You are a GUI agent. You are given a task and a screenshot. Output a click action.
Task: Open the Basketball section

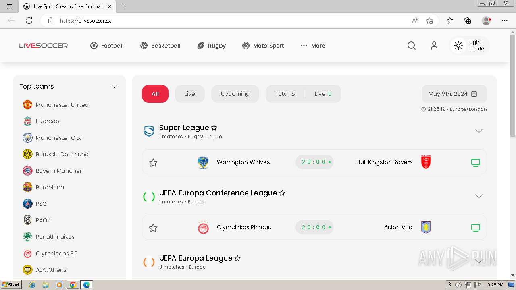click(x=160, y=46)
